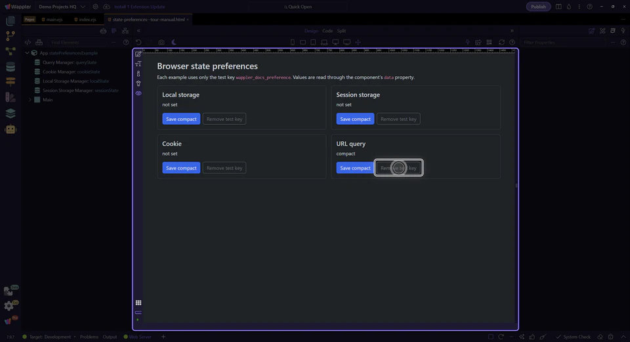Open the Server Connect workflows panel

tap(10, 51)
